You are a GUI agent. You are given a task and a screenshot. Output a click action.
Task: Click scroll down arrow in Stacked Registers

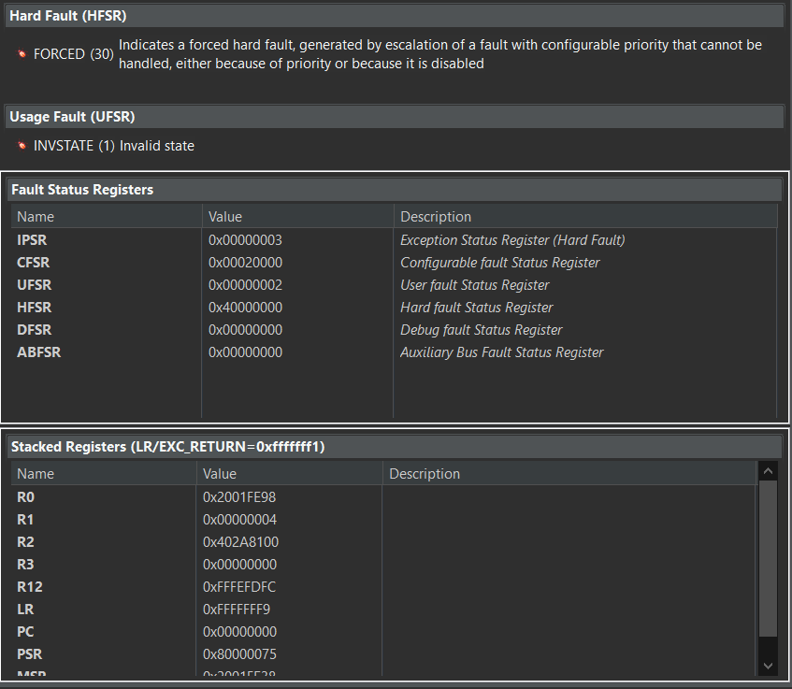(x=768, y=665)
